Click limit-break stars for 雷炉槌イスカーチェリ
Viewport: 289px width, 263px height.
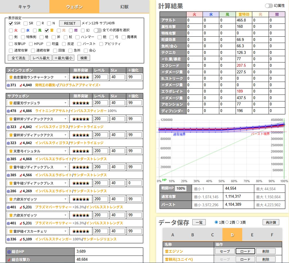coord(81,231)
